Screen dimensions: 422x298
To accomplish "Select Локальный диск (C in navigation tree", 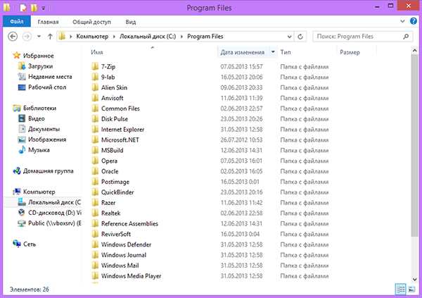I will point(55,202).
